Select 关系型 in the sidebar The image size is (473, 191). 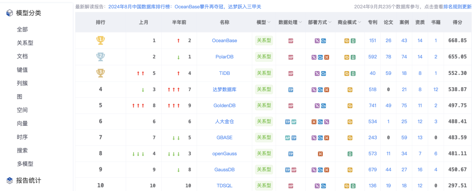click(x=25, y=43)
